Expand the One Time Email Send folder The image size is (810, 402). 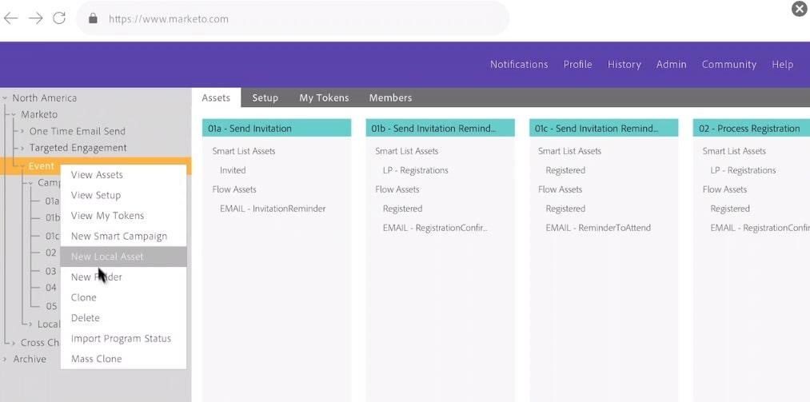click(22, 131)
